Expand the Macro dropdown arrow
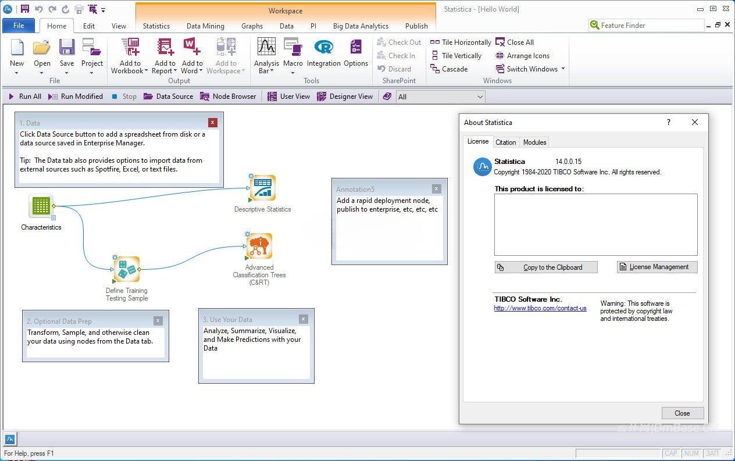 (x=293, y=73)
